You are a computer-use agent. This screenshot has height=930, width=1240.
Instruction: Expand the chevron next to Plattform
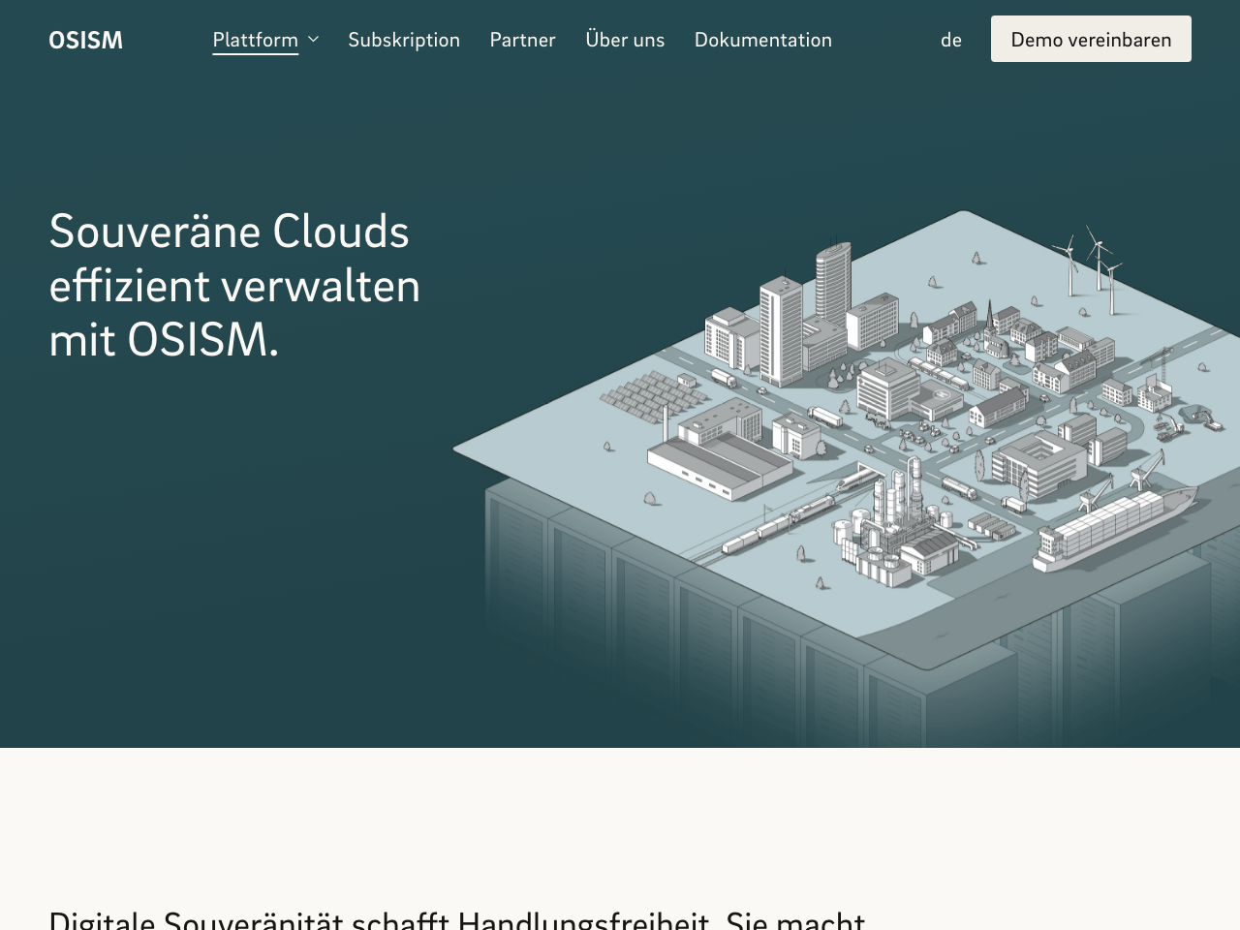pos(312,39)
